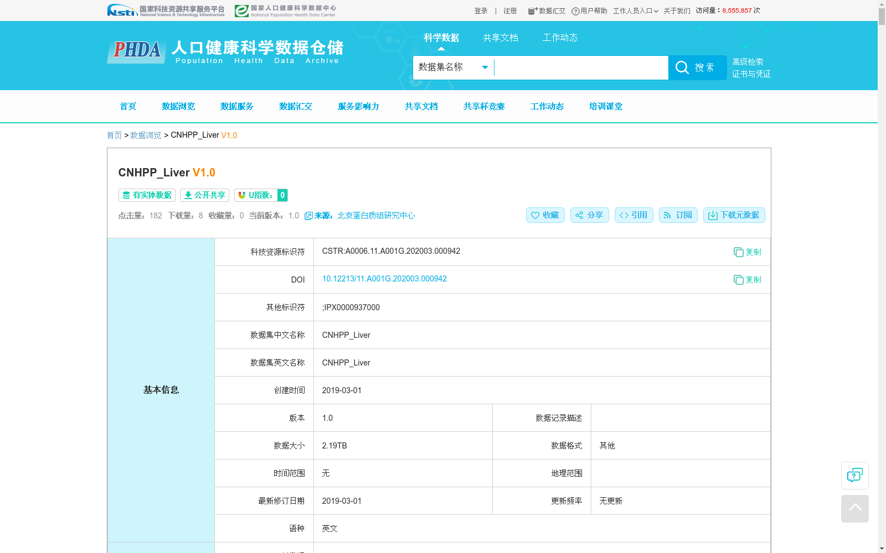The image size is (886, 553).
Task: Open 数据服务 in main navigation
Action: [x=237, y=106]
